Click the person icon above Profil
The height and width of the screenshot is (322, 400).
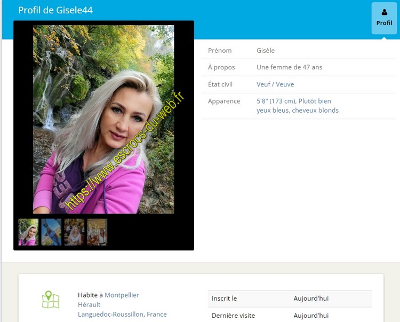(384, 12)
